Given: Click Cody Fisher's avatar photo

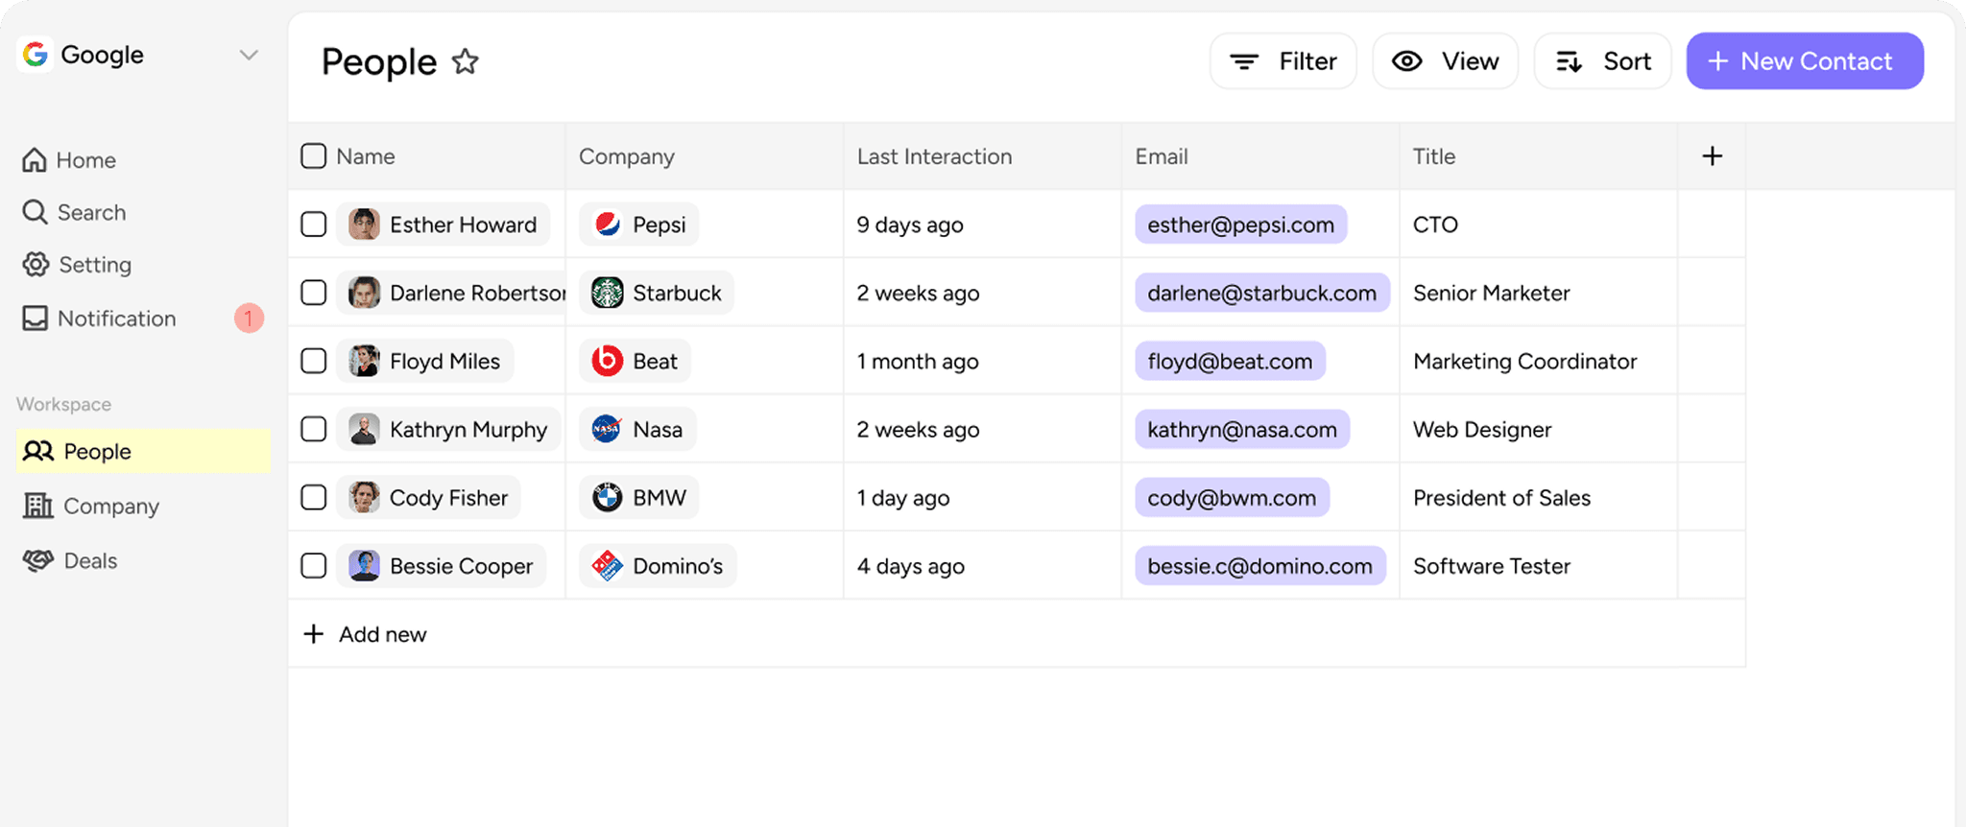Looking at the screenshot, I should [364, 497].
